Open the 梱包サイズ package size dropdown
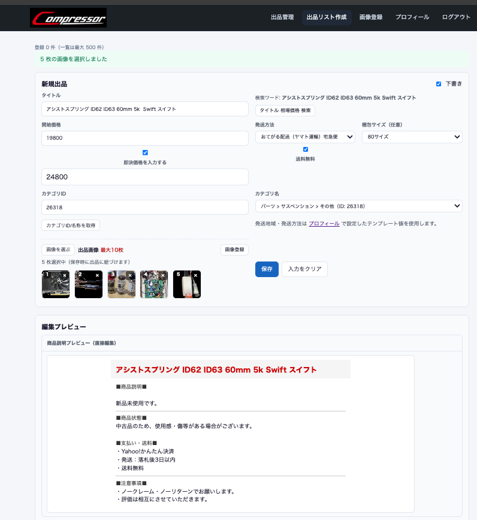The image size is (477, 520). click(x=412, y=137)
